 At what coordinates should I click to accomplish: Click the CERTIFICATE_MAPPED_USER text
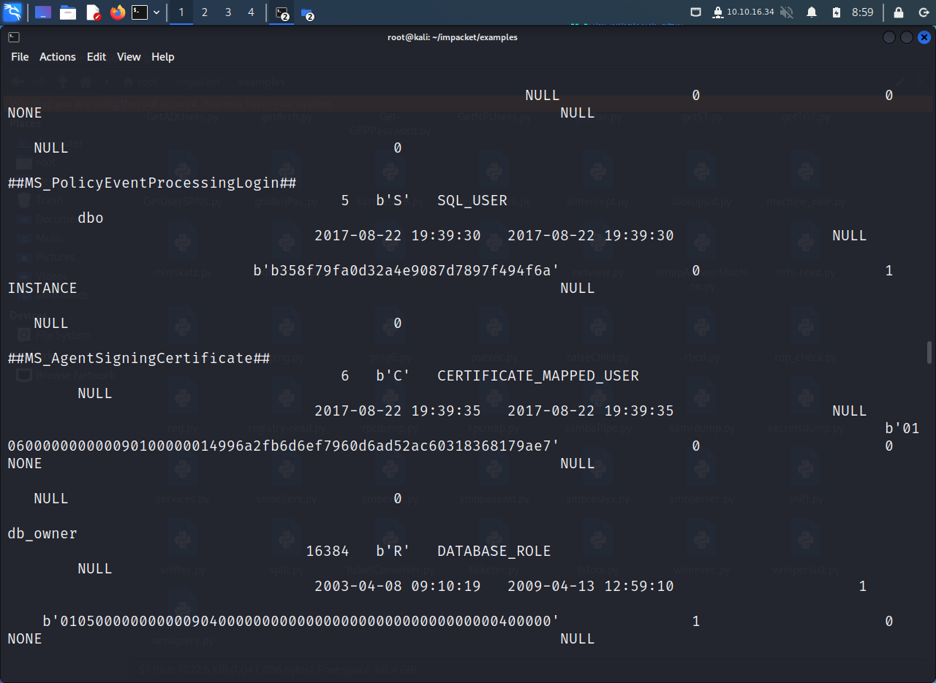pyautogui.click(x=538, y=375)
